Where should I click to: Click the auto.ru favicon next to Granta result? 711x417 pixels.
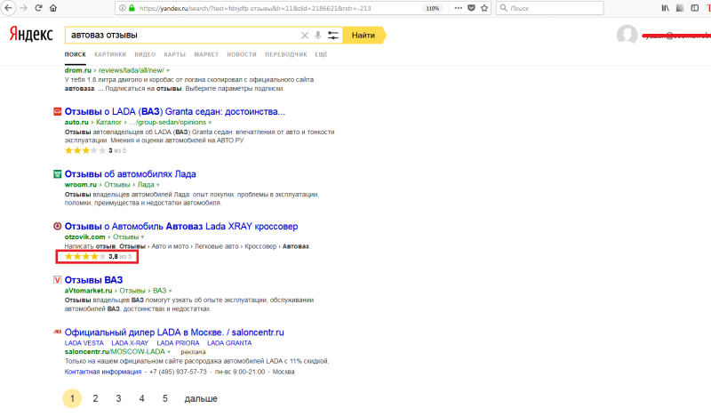[x=57, y=111]
